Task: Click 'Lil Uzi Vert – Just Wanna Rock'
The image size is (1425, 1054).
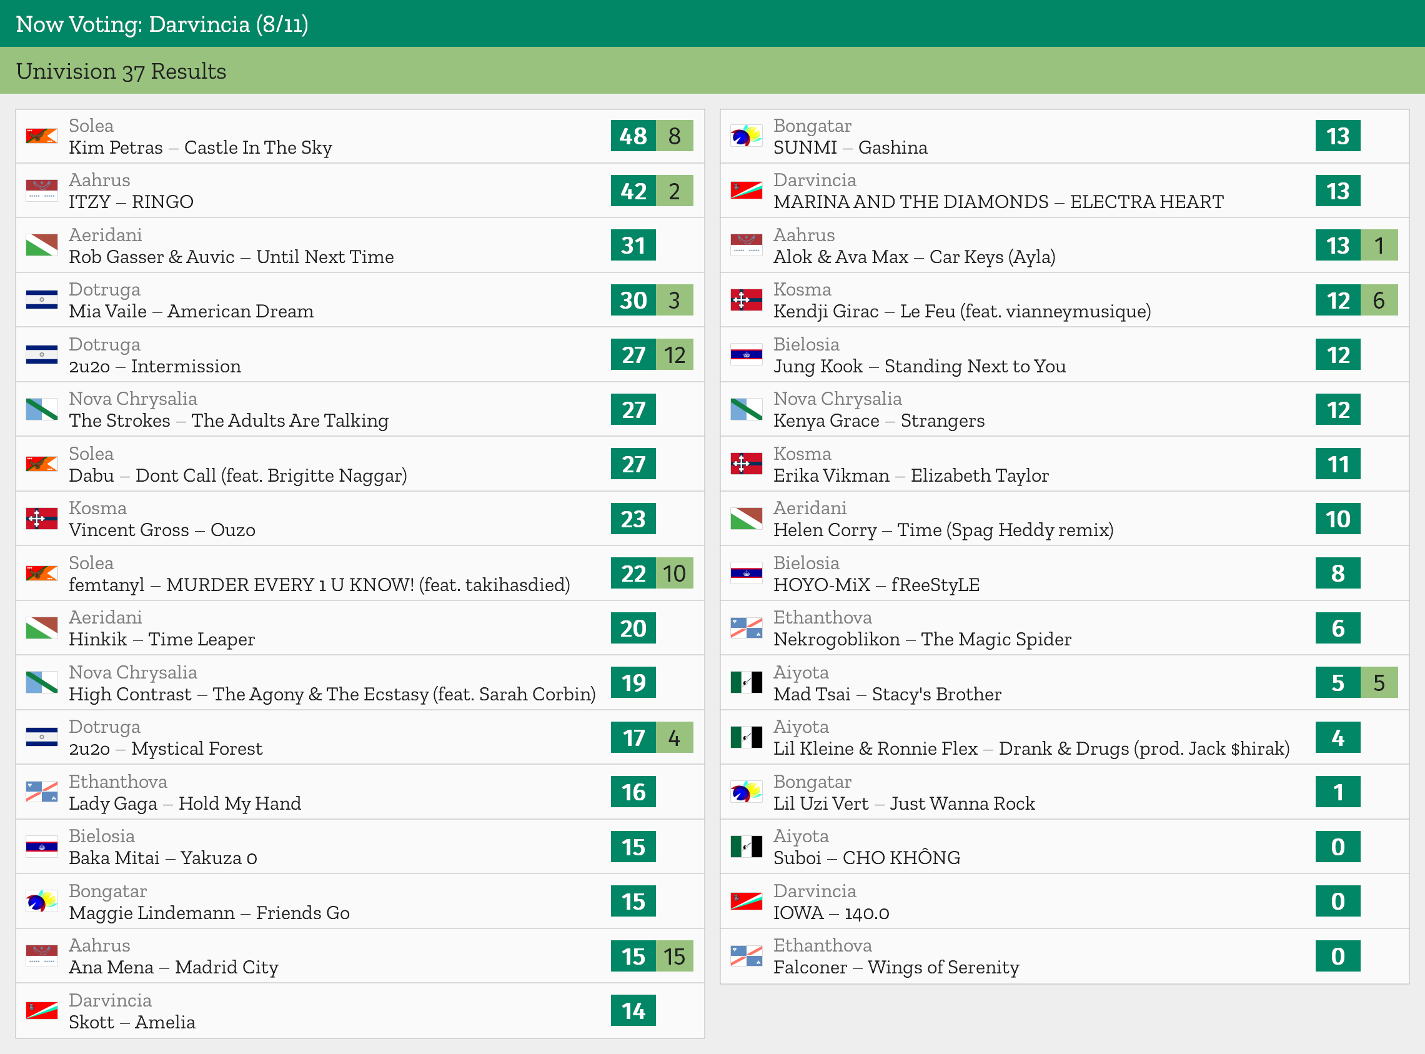Action: tap(904, 803)
